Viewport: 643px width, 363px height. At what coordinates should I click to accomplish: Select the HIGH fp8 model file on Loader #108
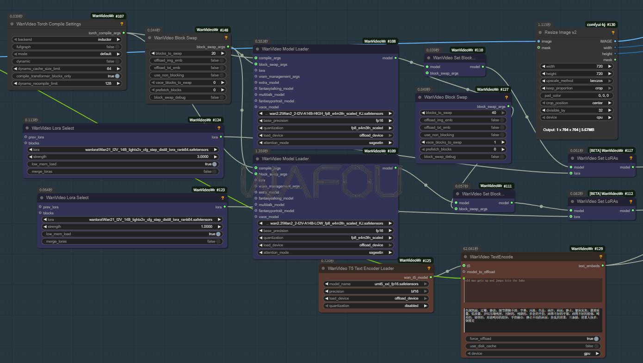point(326,113)
